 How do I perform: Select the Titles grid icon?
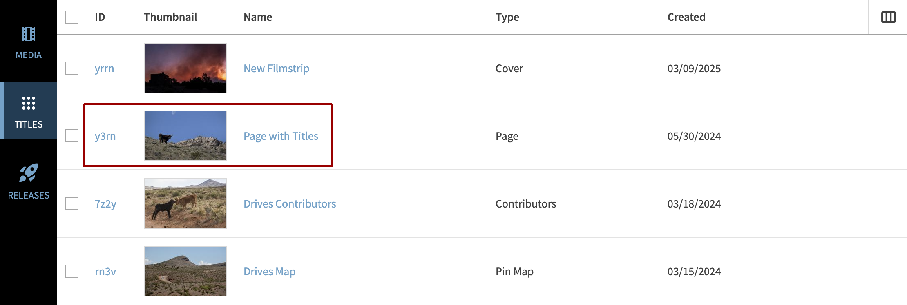pyautogui.click(x=29, y=104)
